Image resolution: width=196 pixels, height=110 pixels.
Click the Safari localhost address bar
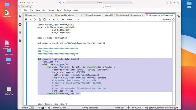pyautogui.click(x=99, y=3)
